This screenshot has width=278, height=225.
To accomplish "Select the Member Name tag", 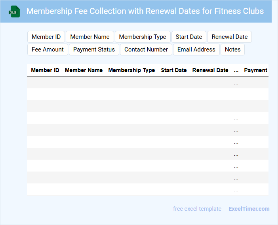I will pos(90,37).
